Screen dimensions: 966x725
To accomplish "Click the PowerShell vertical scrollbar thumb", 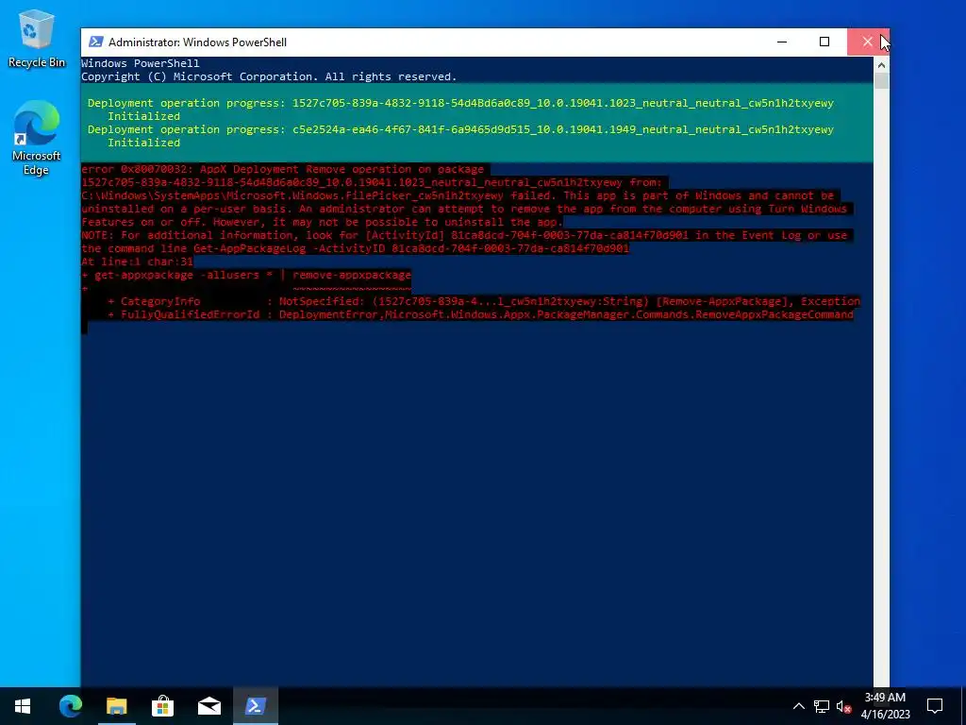I will click(x=882, y=81).
